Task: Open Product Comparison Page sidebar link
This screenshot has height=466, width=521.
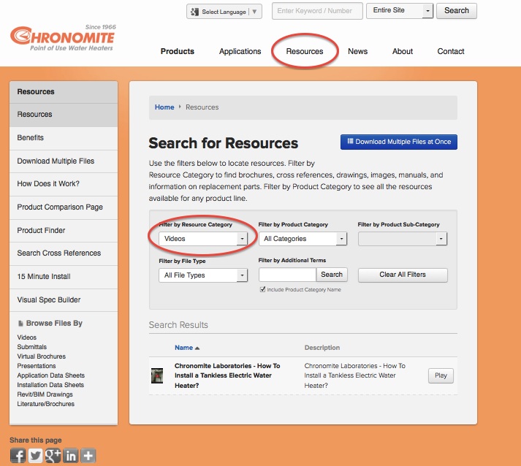Action: (64, 207)
